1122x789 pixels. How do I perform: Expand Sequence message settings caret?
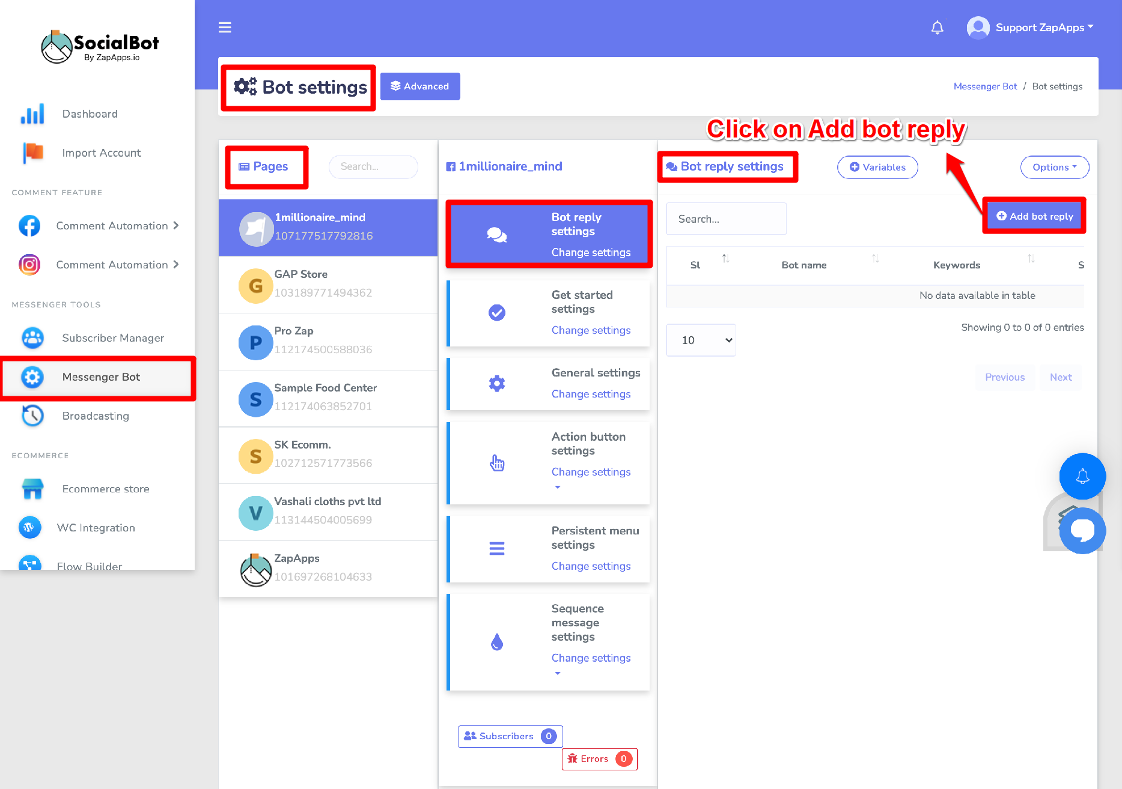pos(558,674)
